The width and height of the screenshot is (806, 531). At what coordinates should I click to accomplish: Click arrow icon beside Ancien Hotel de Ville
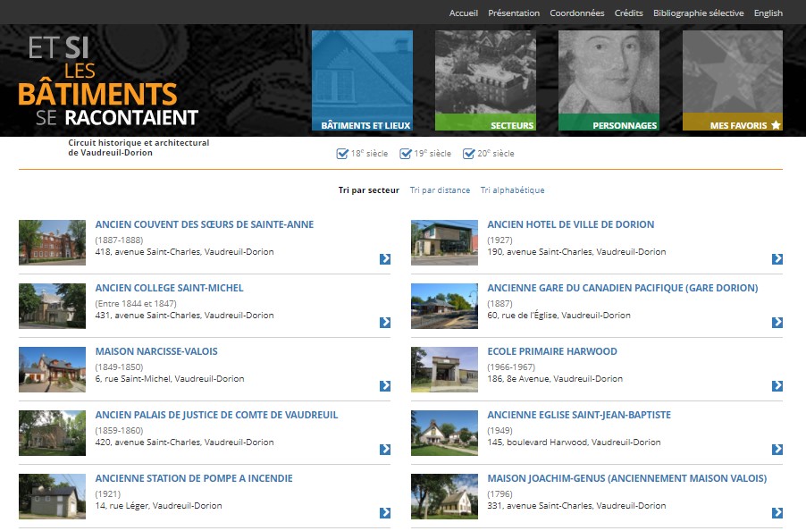click(777, 259)
